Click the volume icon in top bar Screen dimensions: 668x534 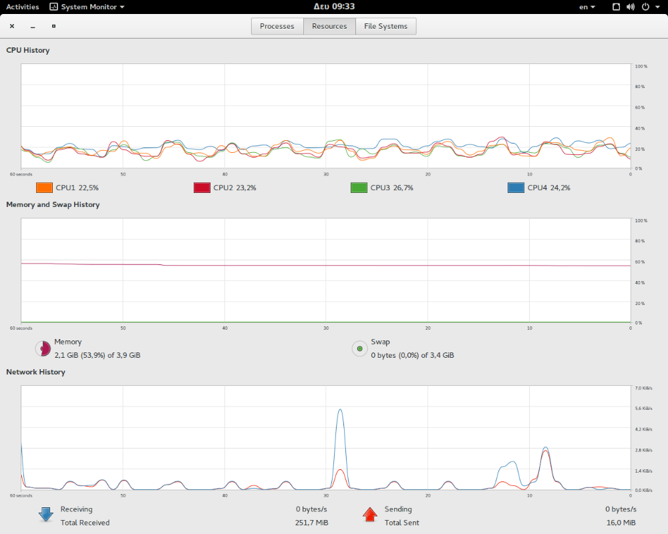(x=631, y=7)
